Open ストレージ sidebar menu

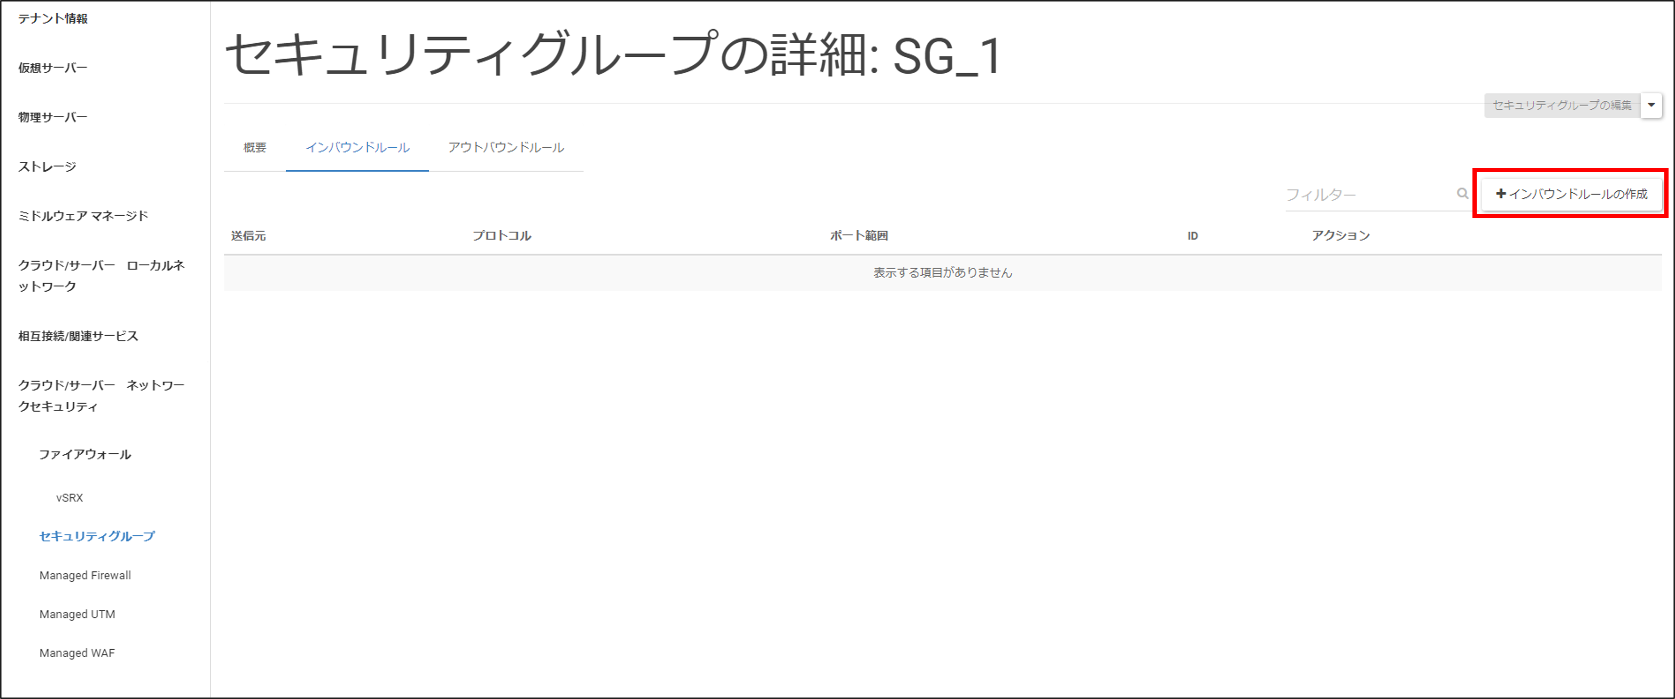click(x=47, y=167)
